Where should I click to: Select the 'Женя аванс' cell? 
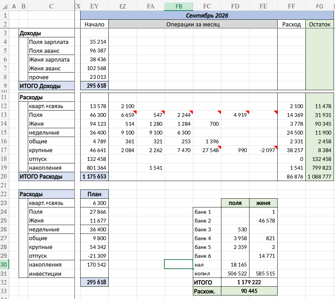point(51,68)
